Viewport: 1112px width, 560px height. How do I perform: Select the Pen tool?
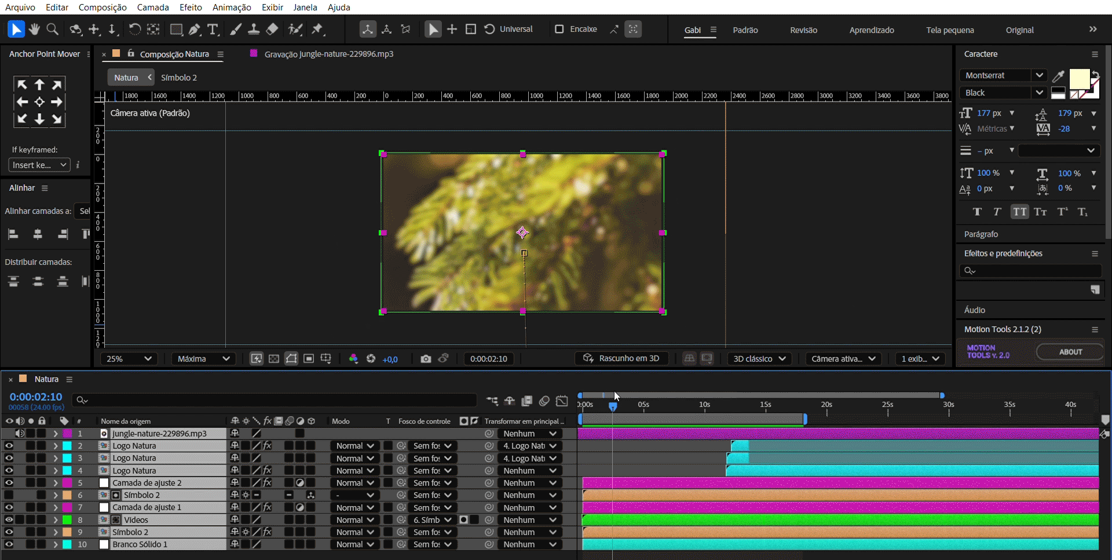[x=195, y=29]
